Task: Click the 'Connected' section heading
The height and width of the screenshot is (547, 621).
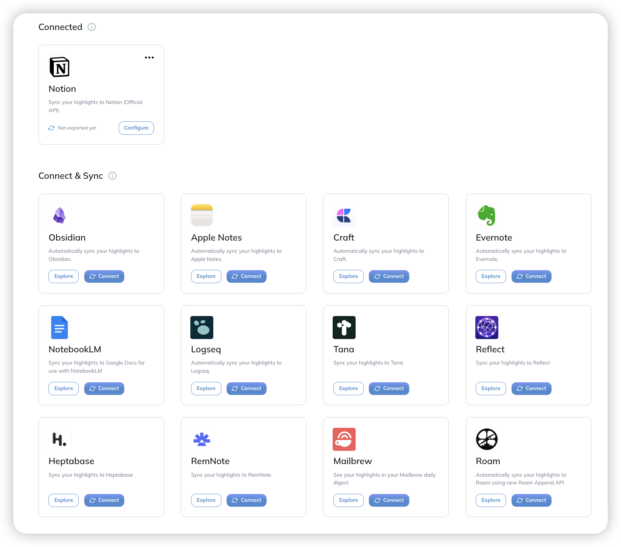Action: click(x=60, y=27)
